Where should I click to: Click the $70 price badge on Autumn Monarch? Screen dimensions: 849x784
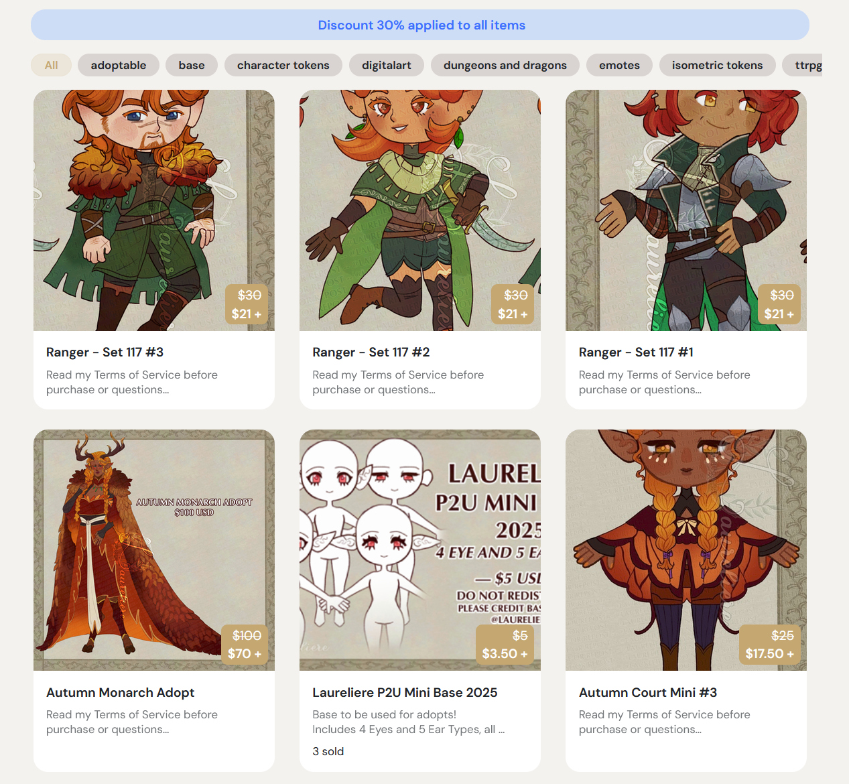(245, 645)
